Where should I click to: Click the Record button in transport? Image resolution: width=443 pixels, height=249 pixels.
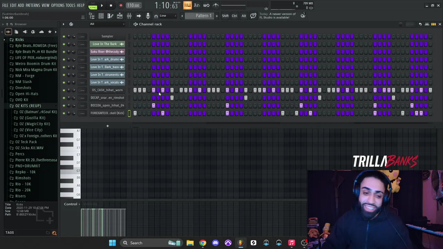(x=121, y=6)
